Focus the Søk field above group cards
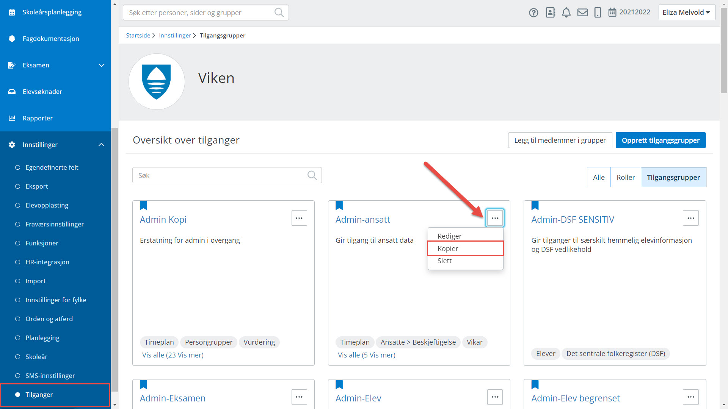728x409 pixels. point(227,175)
